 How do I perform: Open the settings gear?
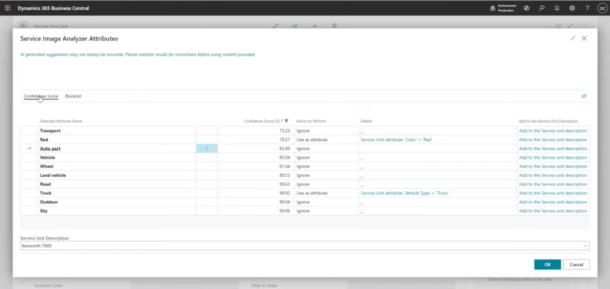pos(572,8)
